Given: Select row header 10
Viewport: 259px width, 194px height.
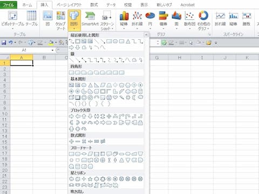Looking at the screenshot, I should point(5,114).
